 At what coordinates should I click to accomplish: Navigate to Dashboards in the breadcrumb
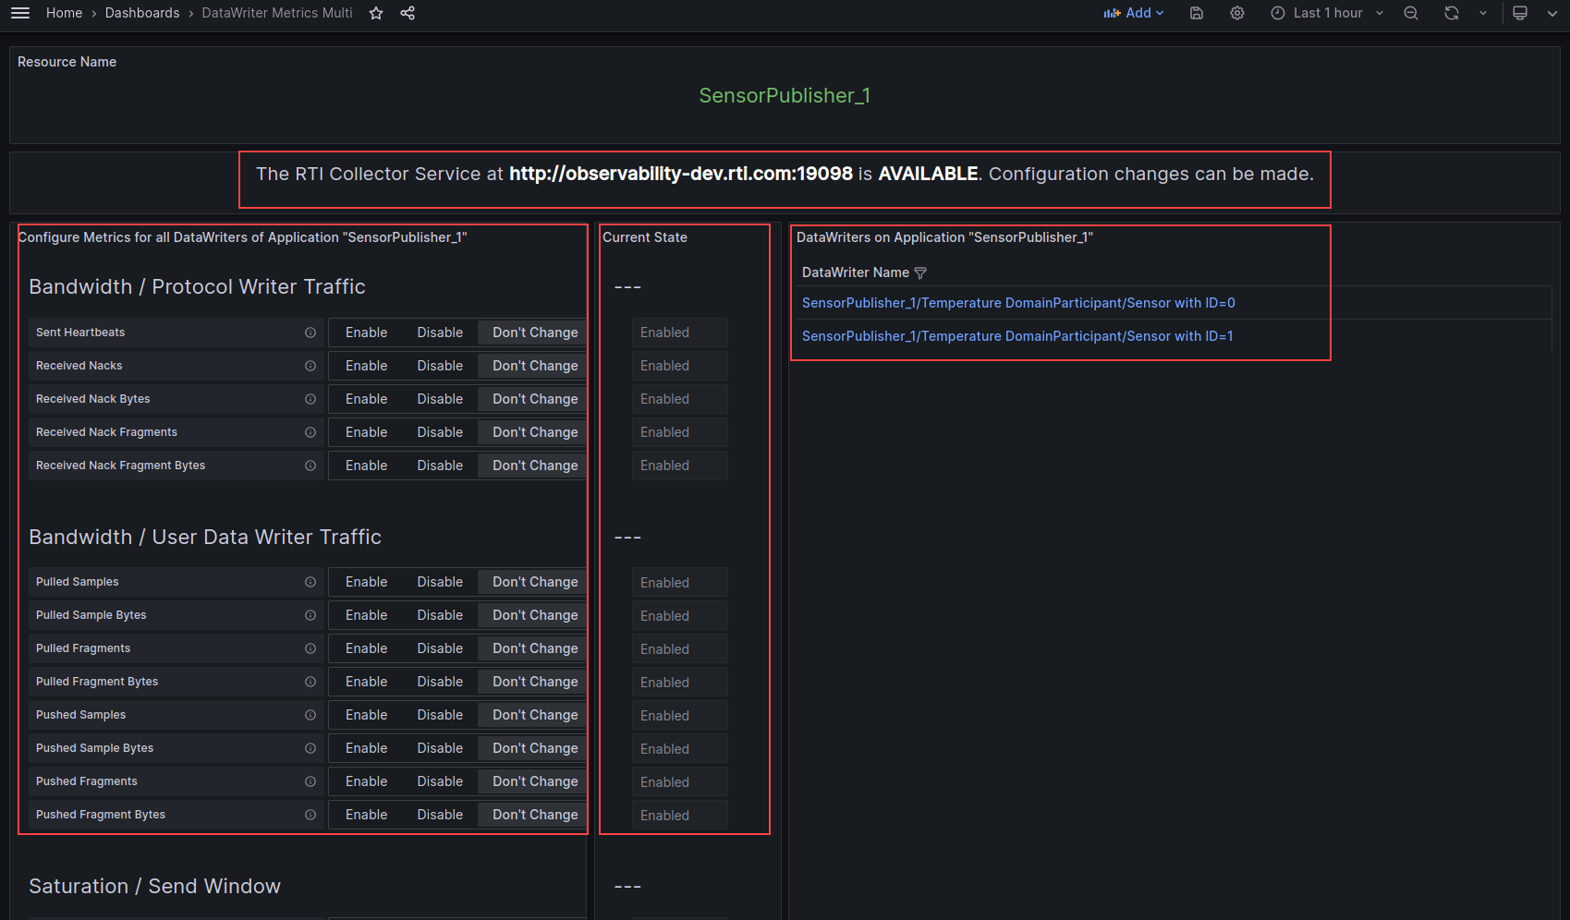pyautogui.click(x=142, y=13)
